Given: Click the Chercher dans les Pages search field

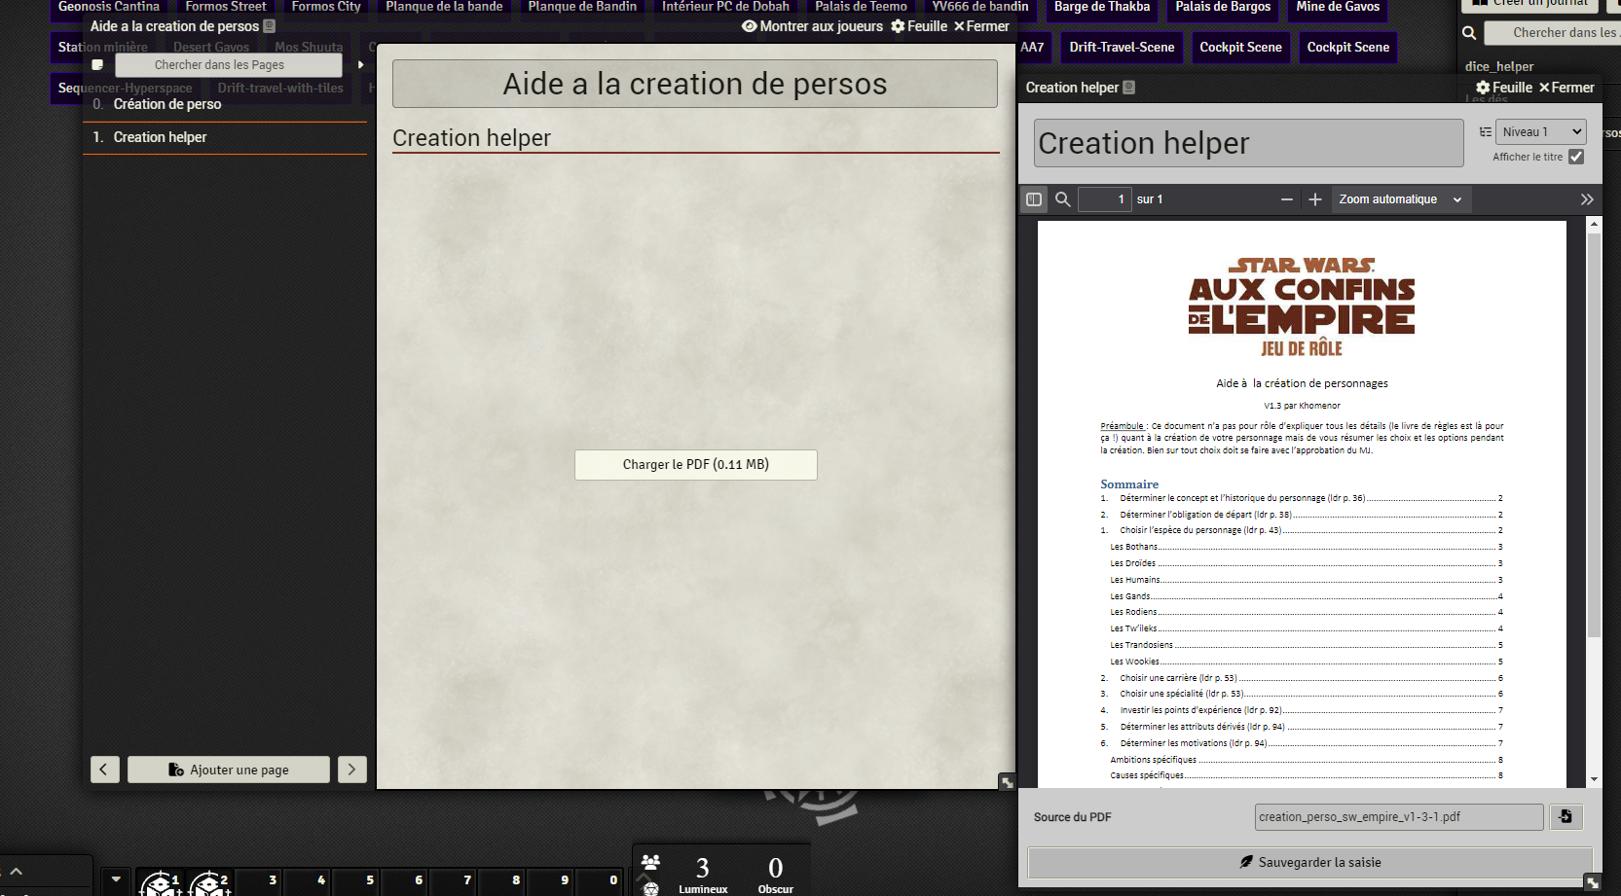Looking at the screenshot, I should click(229, 65).
